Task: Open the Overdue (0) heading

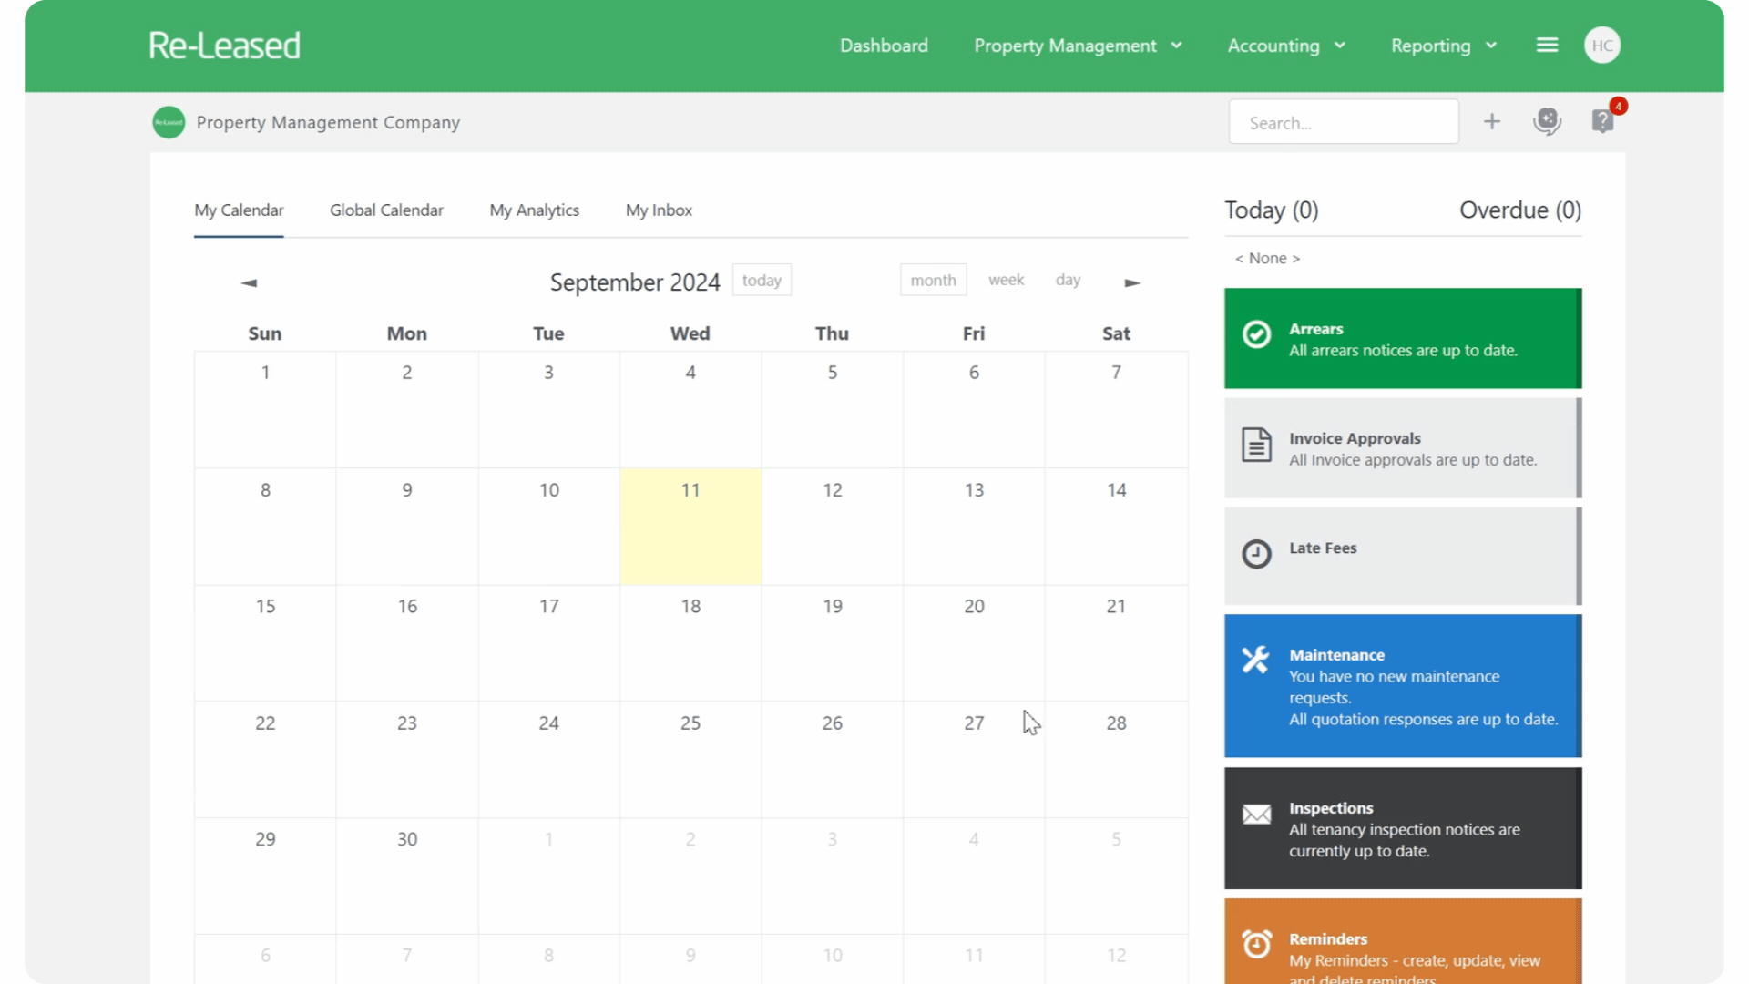Action: click(x=1520, y=210)
